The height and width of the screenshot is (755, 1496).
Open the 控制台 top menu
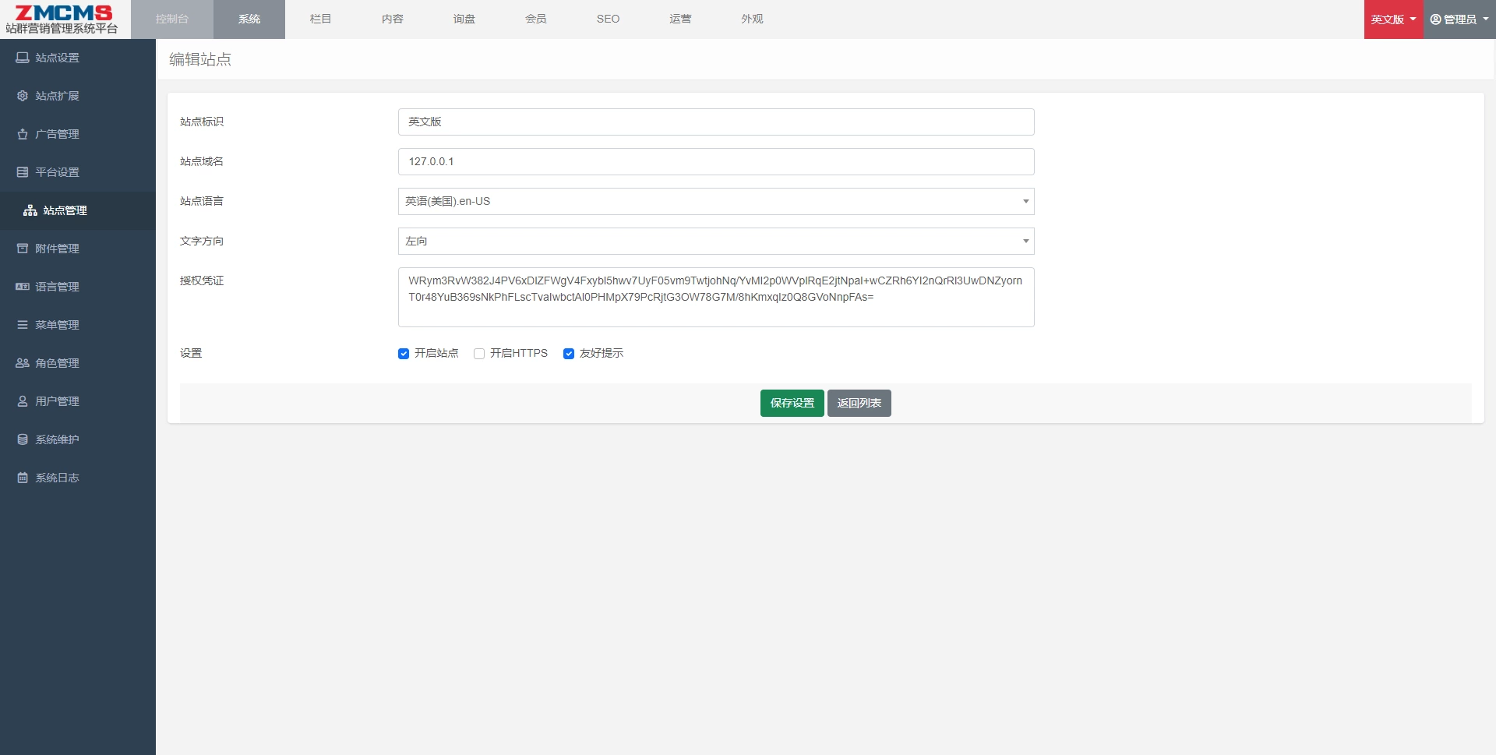[x=171, y=19]
